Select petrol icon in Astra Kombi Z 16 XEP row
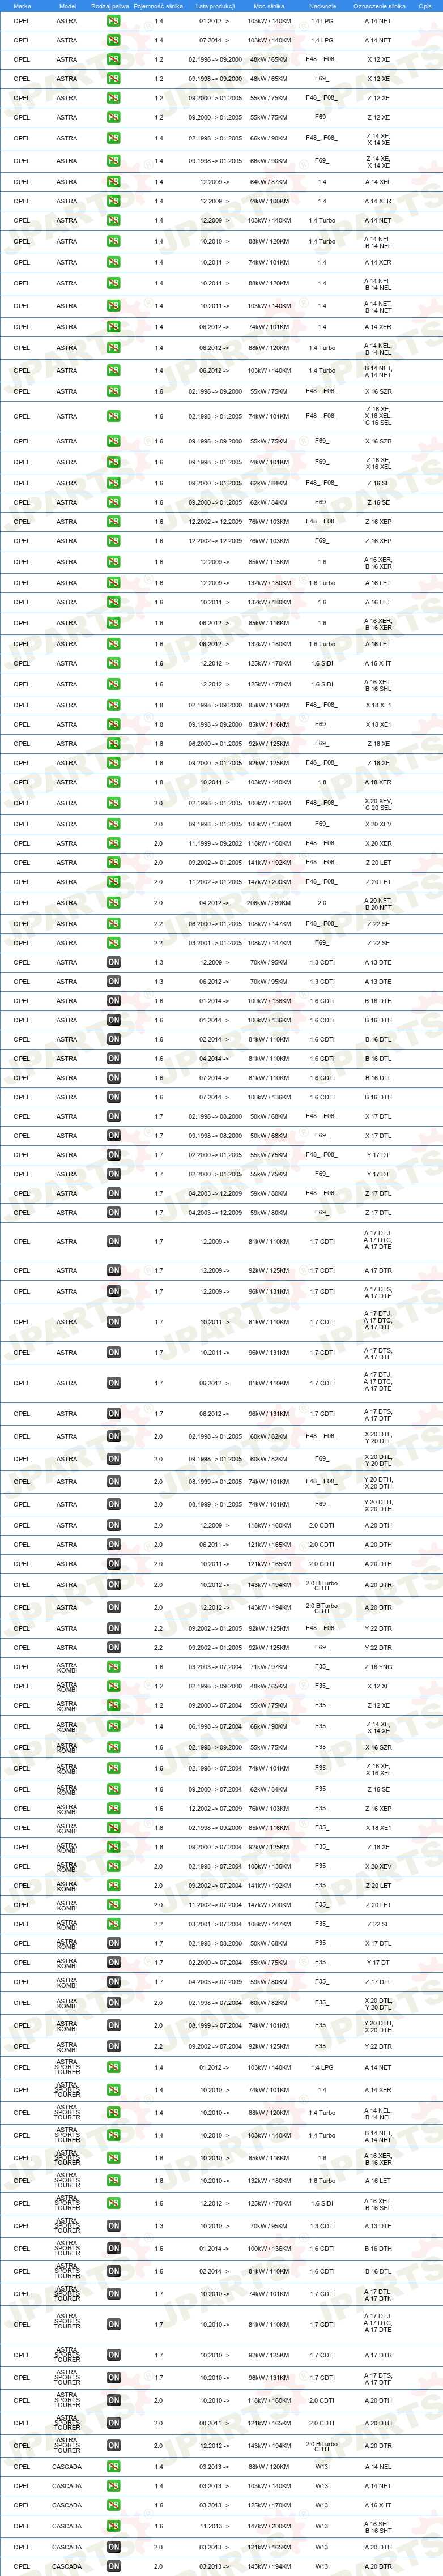443x2576 pixels. point(113,1808)
